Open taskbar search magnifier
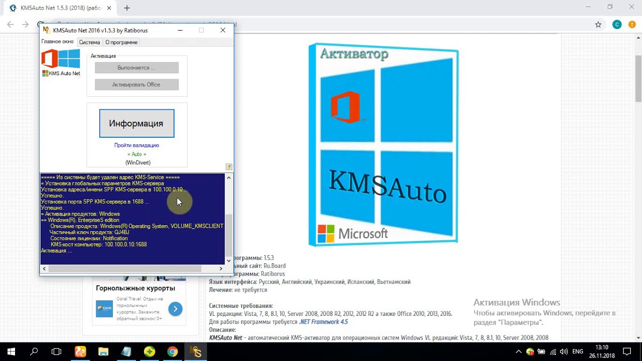Screen dimensions: 642x361 (x=34, y=351)
